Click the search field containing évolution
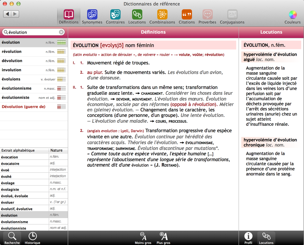This screenshot has height=245, width=304. click(33, 32)
